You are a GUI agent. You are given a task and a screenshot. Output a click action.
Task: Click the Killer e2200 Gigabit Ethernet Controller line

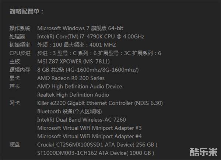pos(100,103)
